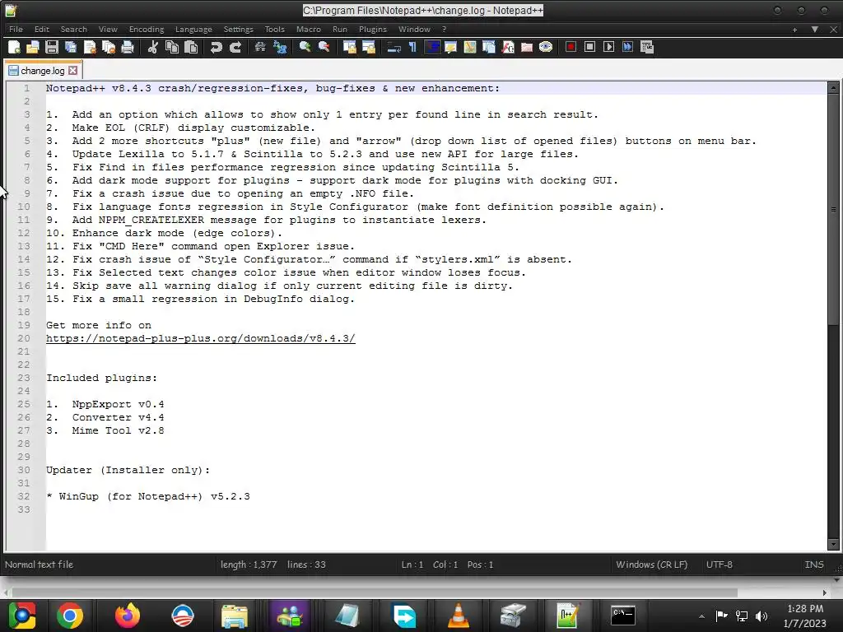Save all files with the stacked floppy icon
Viewport: 843px width, 632px height.
(x=71, y=47)
